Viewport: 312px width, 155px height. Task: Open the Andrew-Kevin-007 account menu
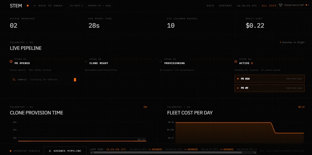[294, 5]
